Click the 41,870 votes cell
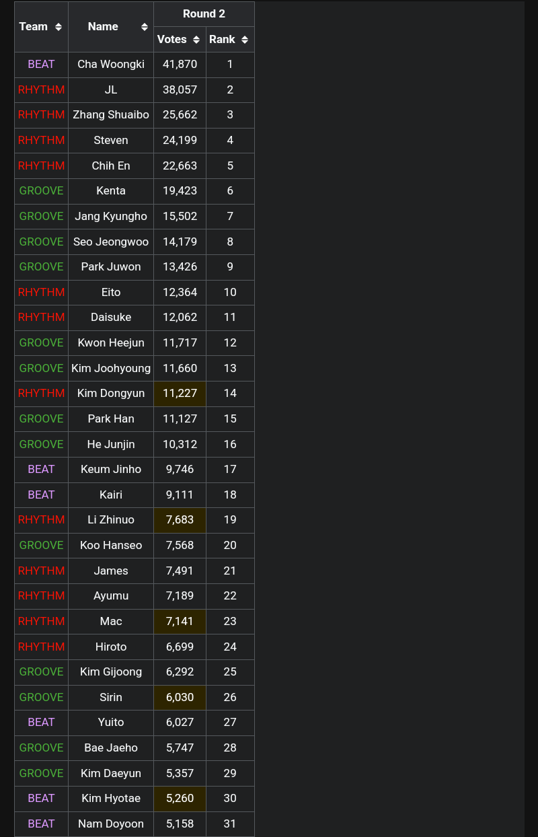 click(x=180, y=65)
